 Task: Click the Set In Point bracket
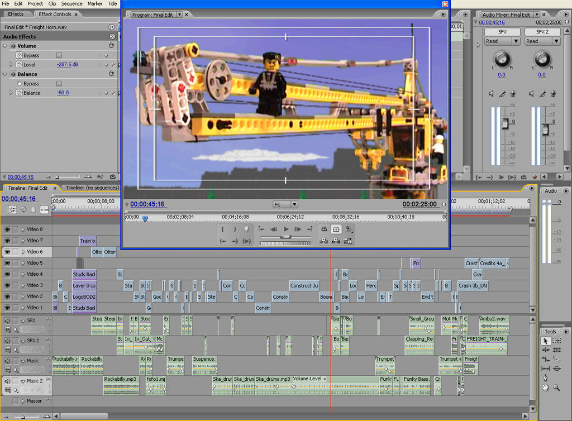tap(223, 229)
